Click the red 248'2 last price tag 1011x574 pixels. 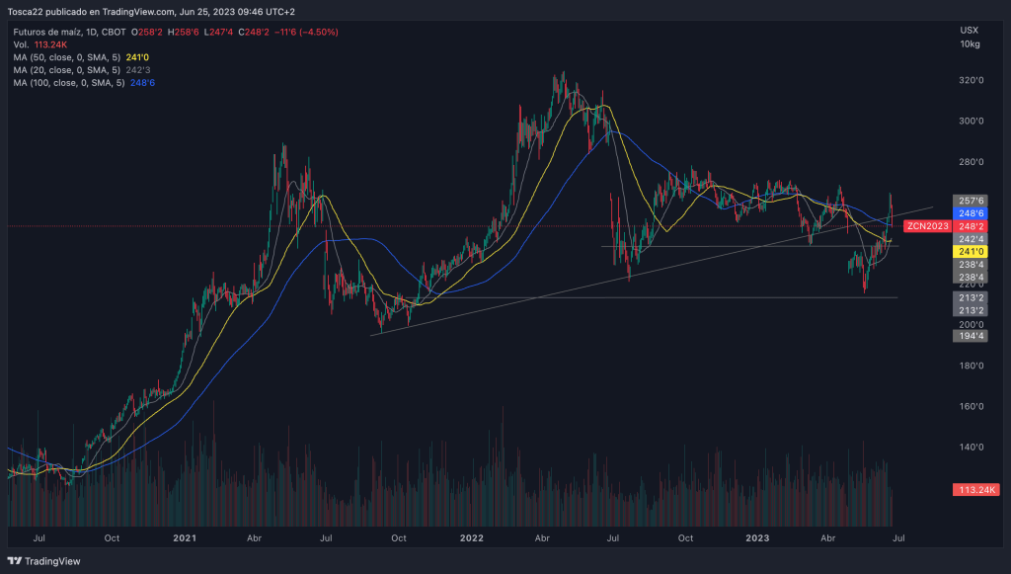click(x=970, y=226)
